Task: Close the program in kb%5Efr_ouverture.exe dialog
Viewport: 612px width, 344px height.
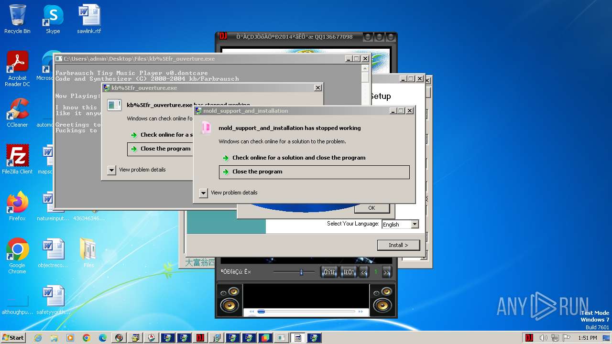Action: [160, 149]
